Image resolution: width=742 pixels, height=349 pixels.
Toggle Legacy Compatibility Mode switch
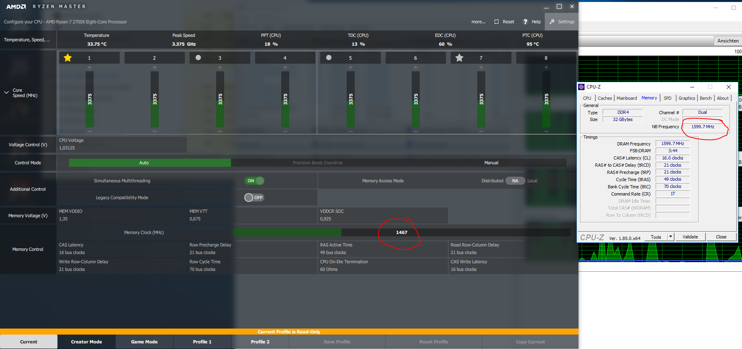pos(254,198)
